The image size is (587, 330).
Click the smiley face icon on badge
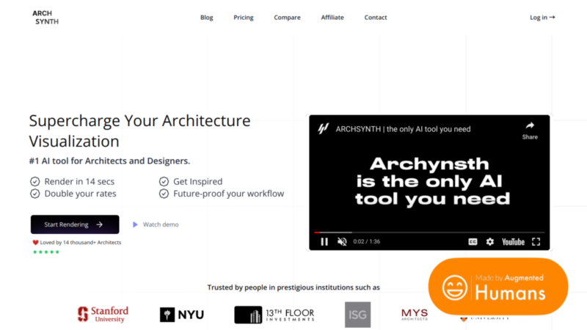point(454,287)
